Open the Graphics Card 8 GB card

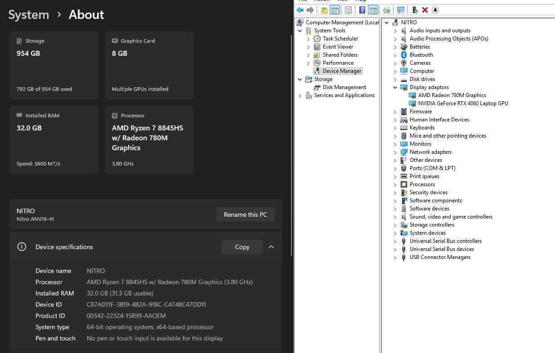pyautogui.click(x=149, y=65)
